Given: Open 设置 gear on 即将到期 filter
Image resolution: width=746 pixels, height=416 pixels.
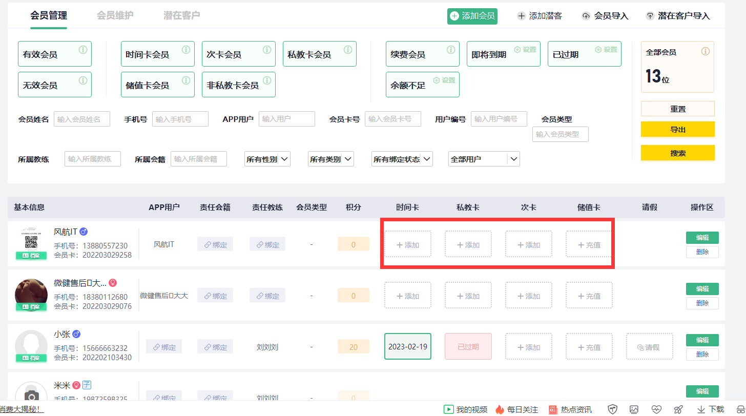Looking at the screenshot, I should pyautogui.click(x=525, y=50).
